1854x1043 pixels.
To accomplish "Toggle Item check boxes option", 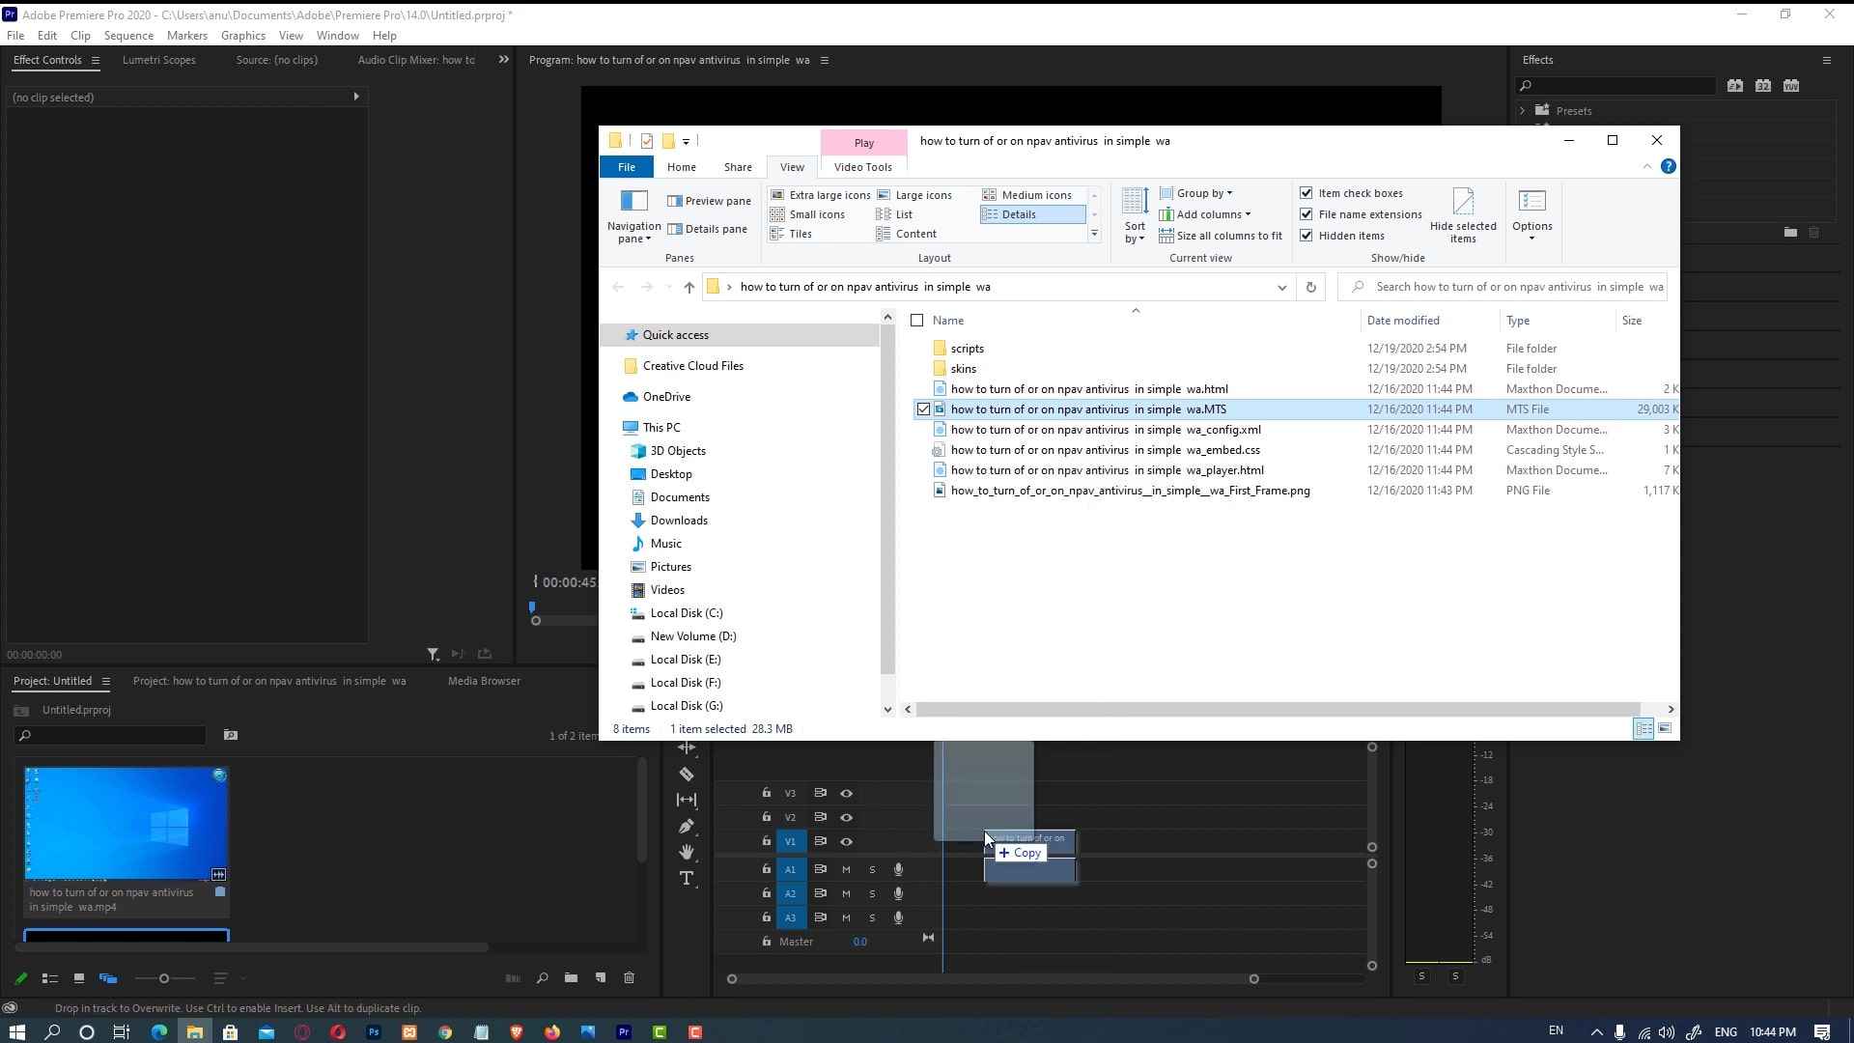I will [x=1306, y=193].
